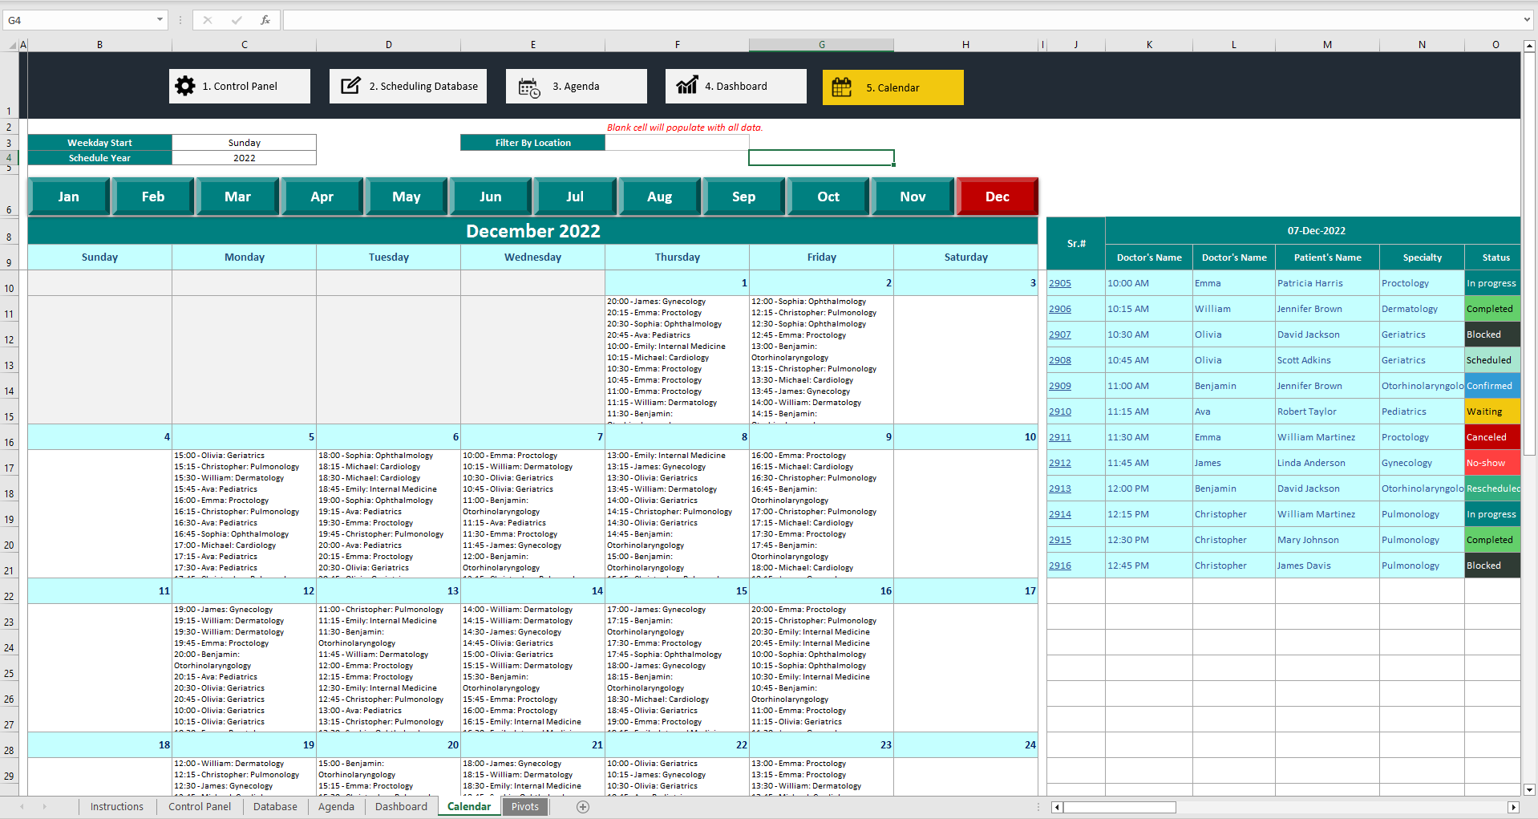Click vertical scrollbar up arrow
Screen dimensions: 1538x819
[1529, 47]
